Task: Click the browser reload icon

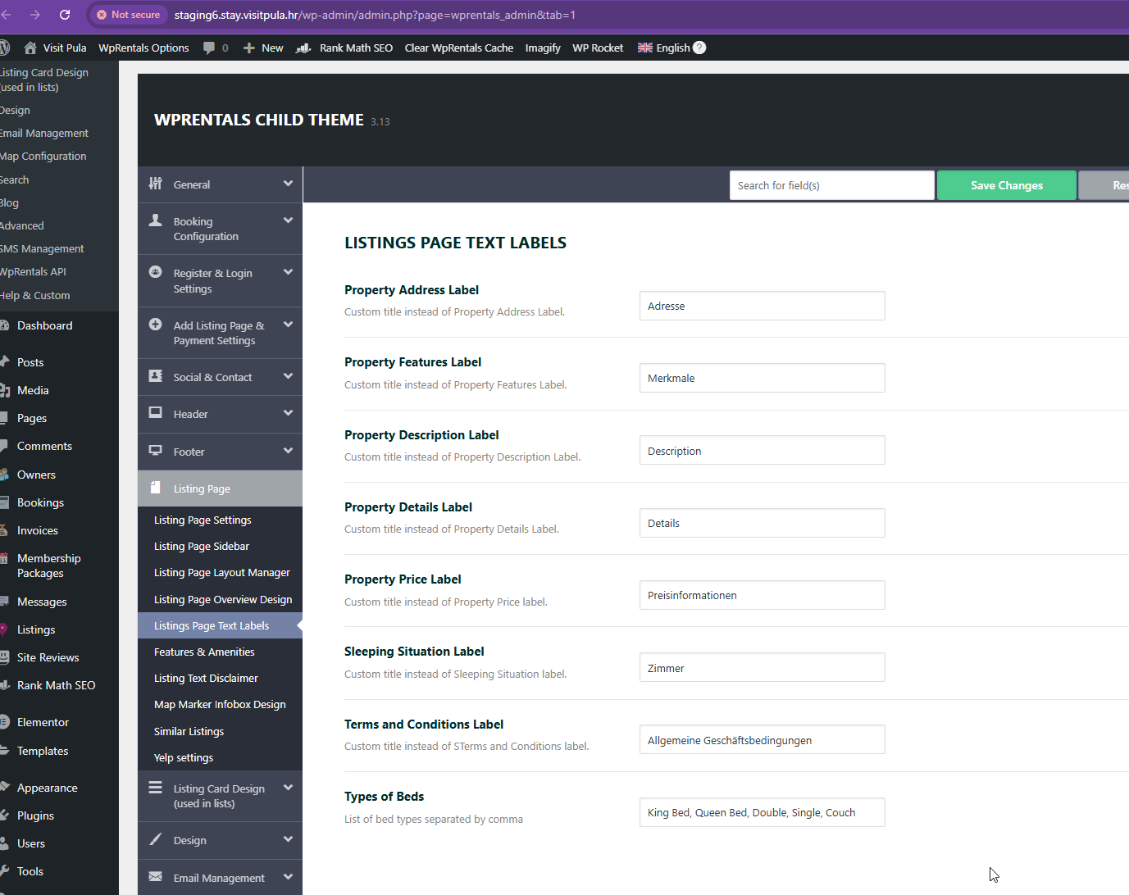Action: 65,15
